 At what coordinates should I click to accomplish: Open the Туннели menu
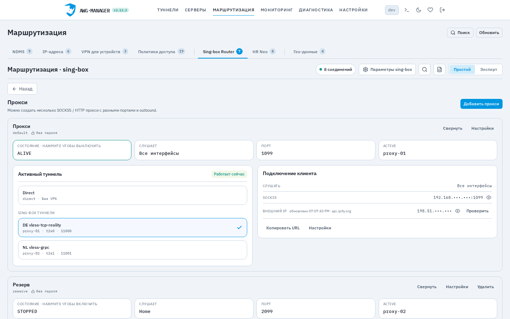point(168,10)
